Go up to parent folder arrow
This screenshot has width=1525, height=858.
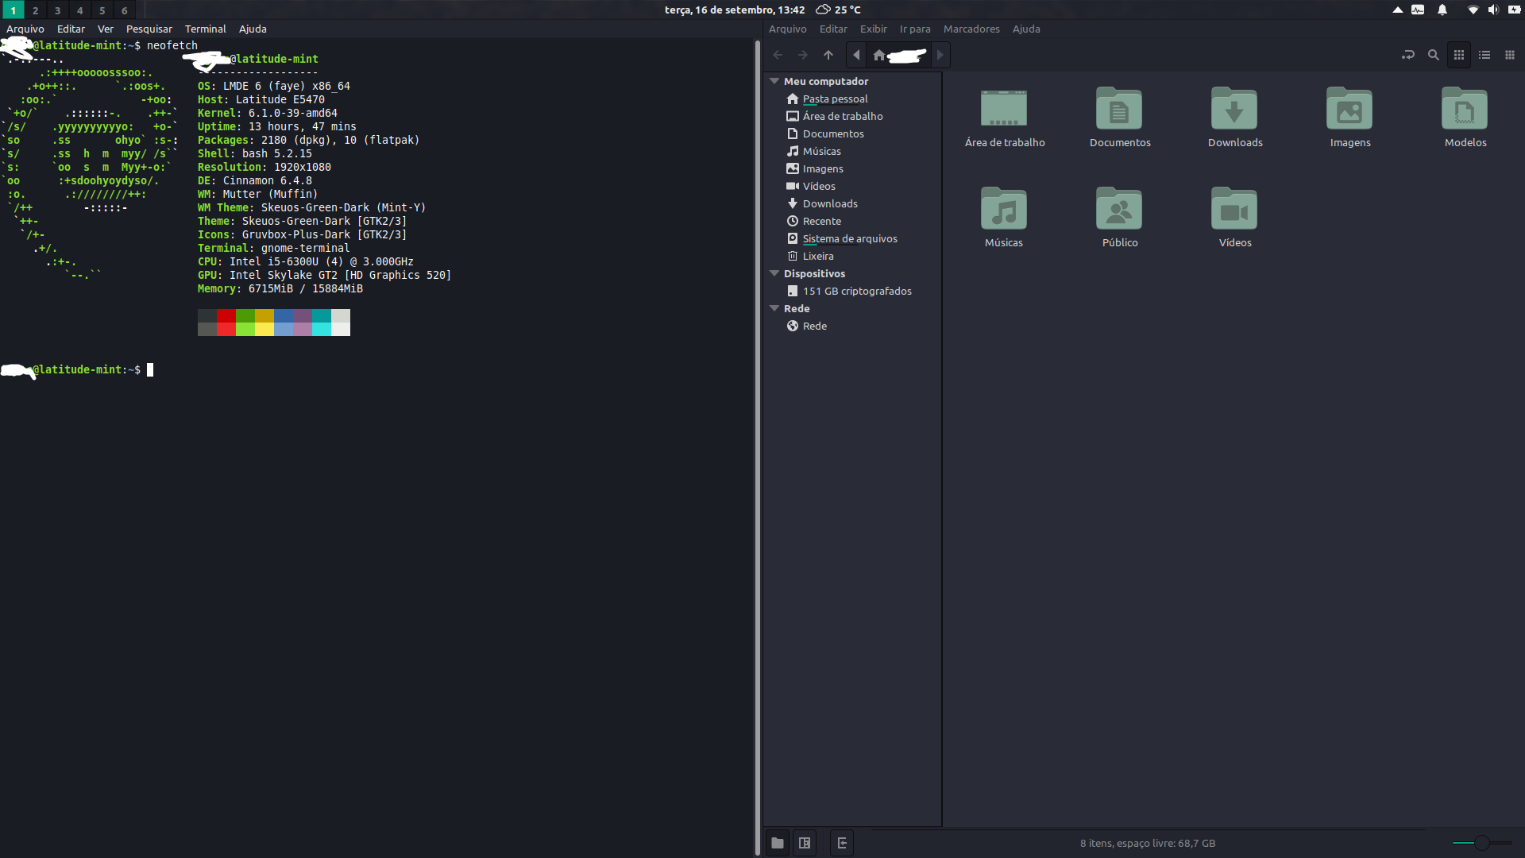[828, 55]
